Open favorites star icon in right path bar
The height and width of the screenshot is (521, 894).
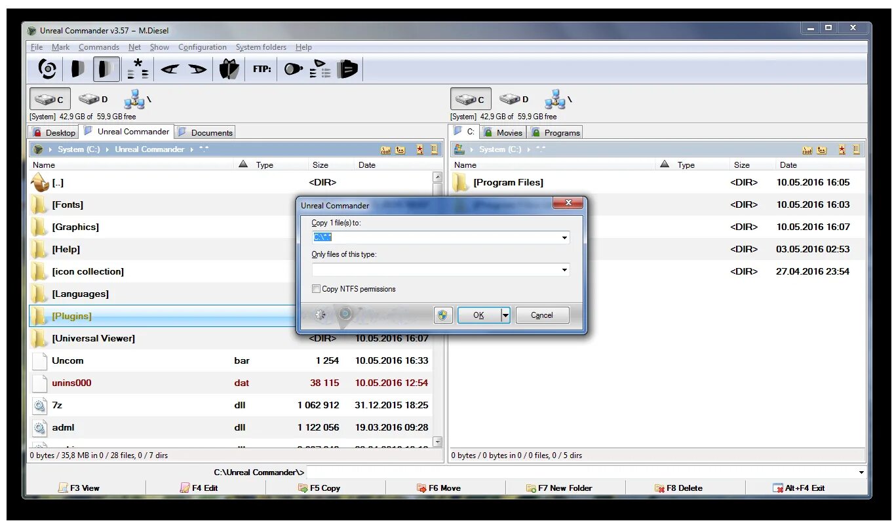842,149
